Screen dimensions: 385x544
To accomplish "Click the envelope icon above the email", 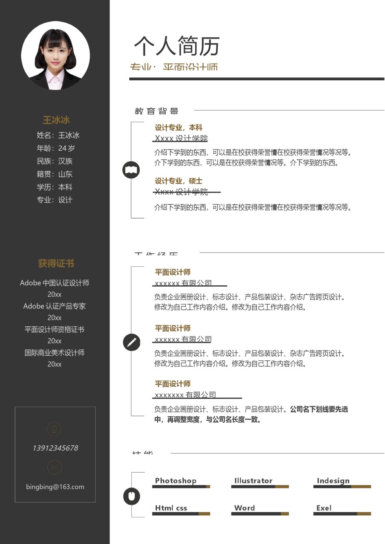I will pos(54,467).
